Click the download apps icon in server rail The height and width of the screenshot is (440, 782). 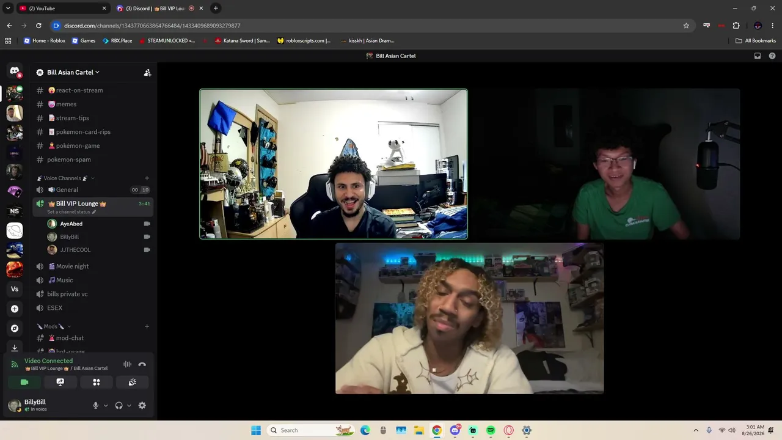point(15,348)
